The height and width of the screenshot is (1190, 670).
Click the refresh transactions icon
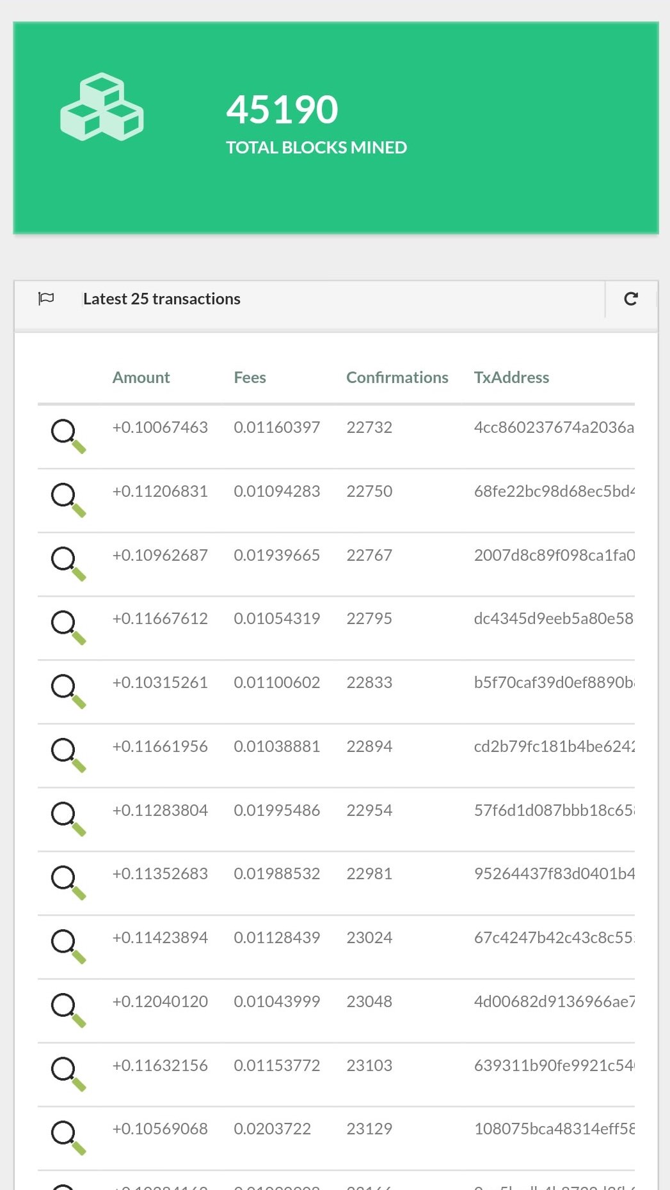630,299
